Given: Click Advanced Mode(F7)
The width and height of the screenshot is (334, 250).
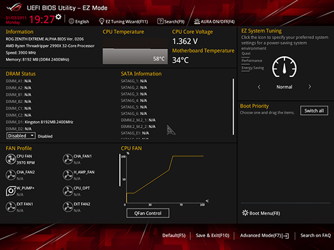Looking at the screenshot, I should click(265, 235).
